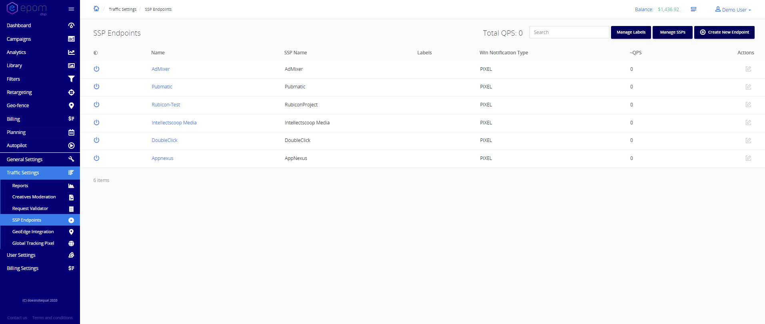Collapse sidebar with hamburger menu icon
Screen dimensions: 765x324
[71, 9]
